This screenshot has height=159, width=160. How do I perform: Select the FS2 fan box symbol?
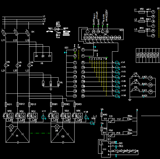point(111,135)
